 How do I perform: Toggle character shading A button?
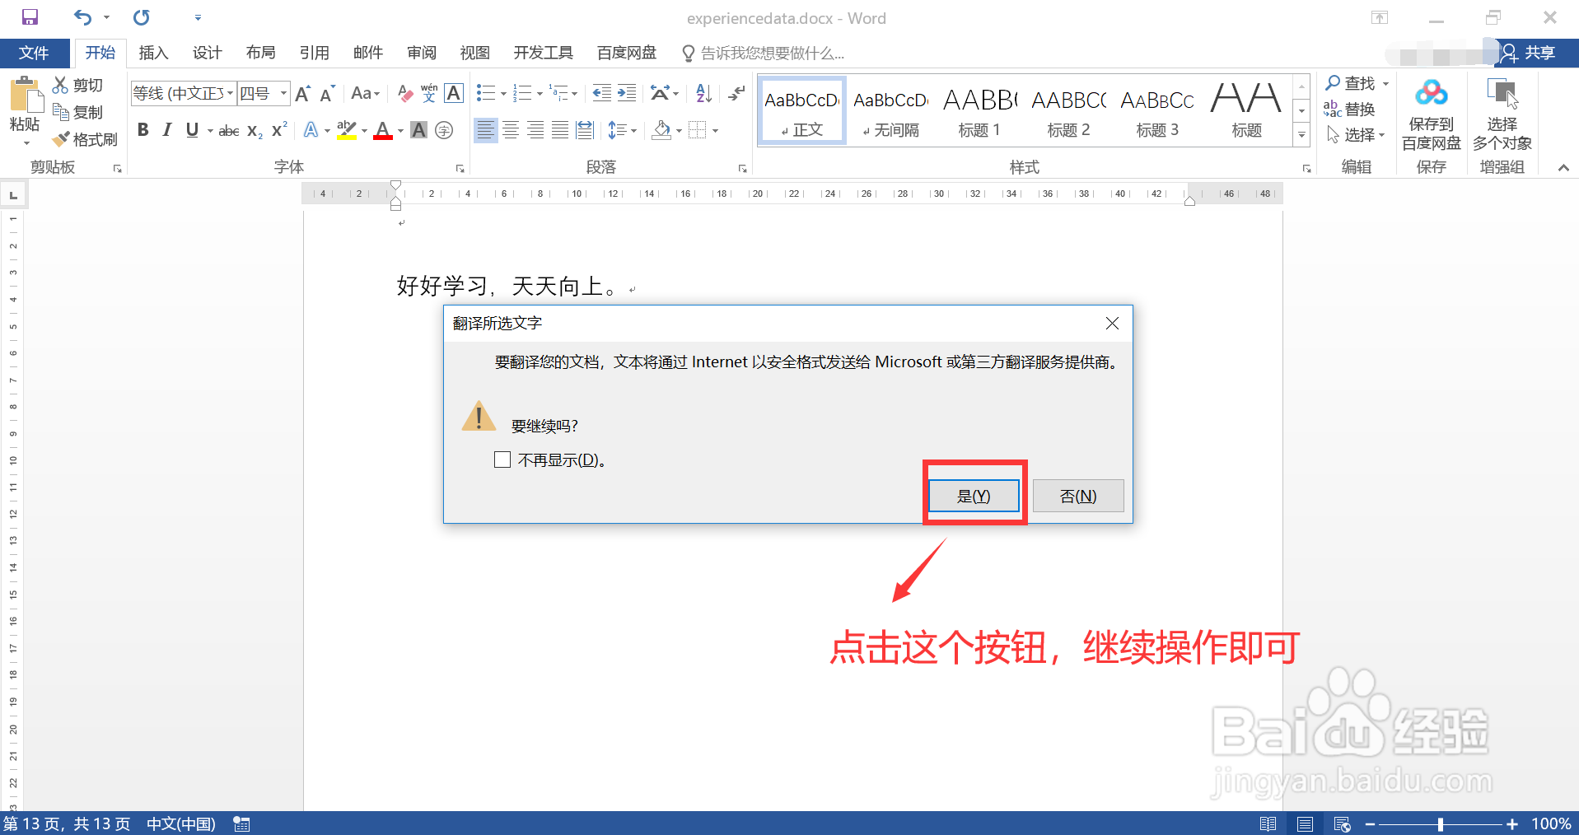click(419, 130)
